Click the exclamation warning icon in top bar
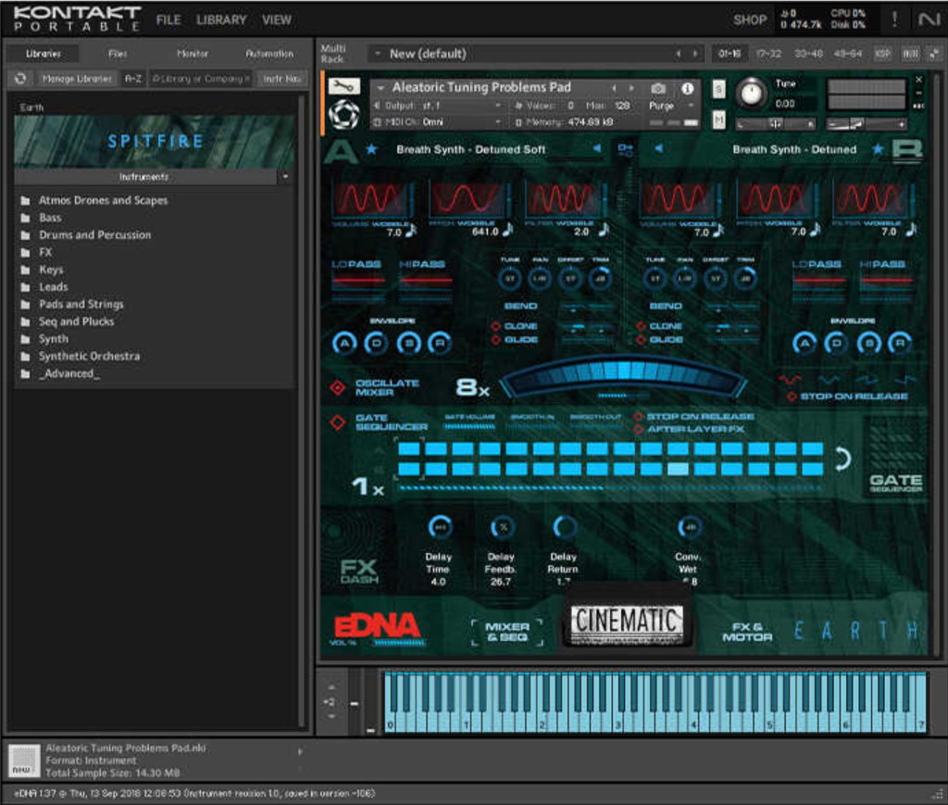 pyautogui.click(x=894, y=19)
